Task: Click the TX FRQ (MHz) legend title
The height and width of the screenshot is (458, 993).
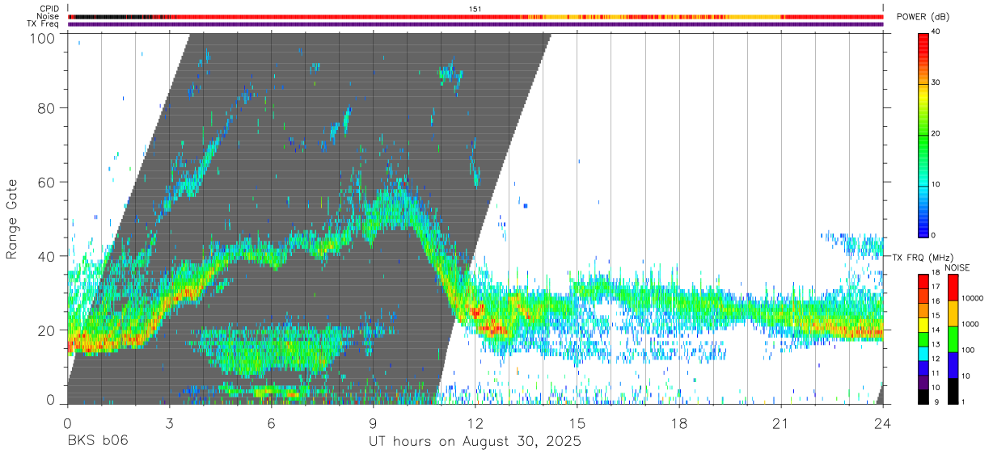Action: (921, 257)
